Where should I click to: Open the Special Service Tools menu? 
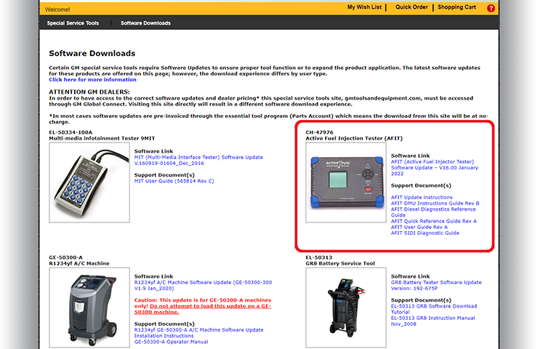pyautogui.click(x=73, y=23)
